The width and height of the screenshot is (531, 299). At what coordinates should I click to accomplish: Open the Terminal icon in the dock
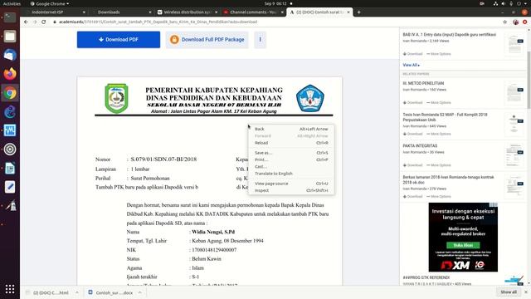10,17
